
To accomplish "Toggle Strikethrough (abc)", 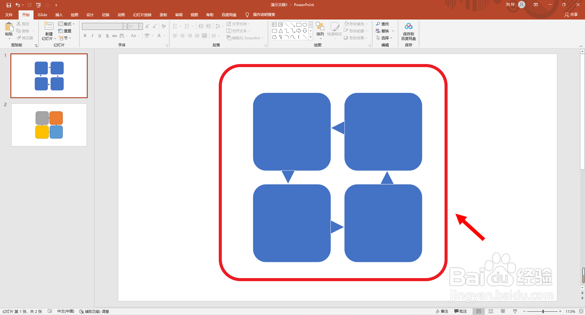I will [x=115, y=36].
